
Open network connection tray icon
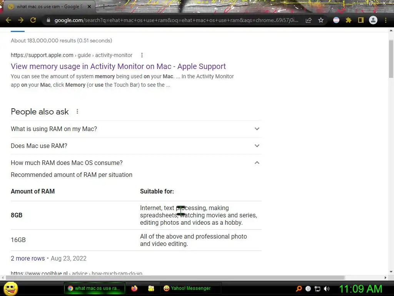coord(317,289)
